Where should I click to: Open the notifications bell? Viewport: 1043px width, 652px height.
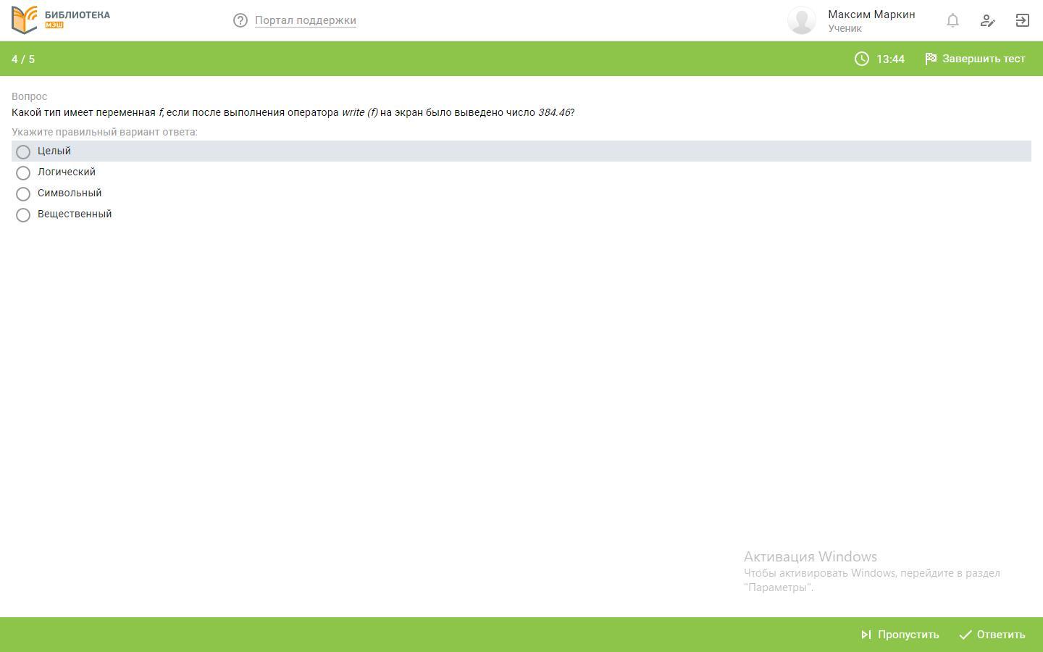[x=952, y=20]
